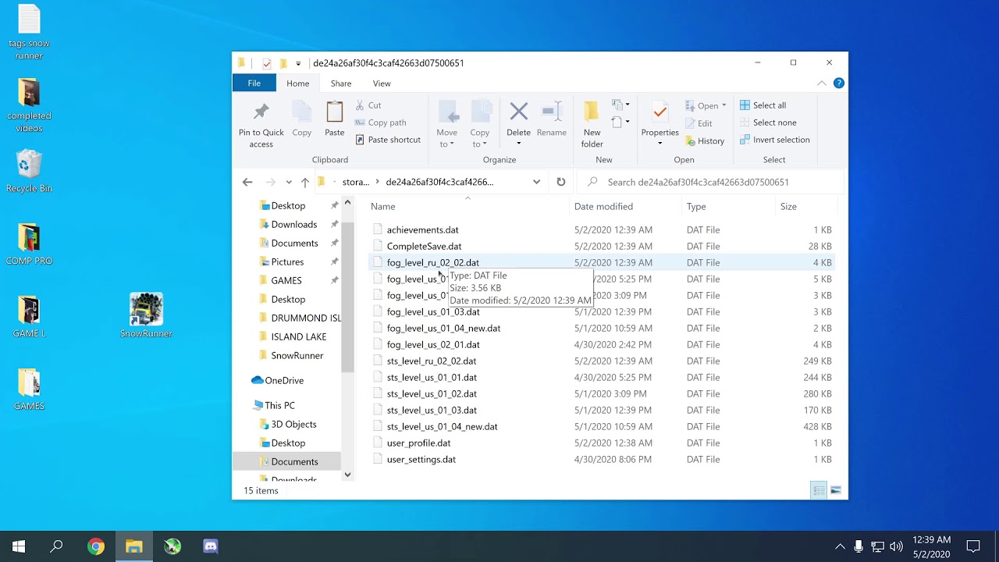Click Refresh button beside address bar

coord(560,182)
